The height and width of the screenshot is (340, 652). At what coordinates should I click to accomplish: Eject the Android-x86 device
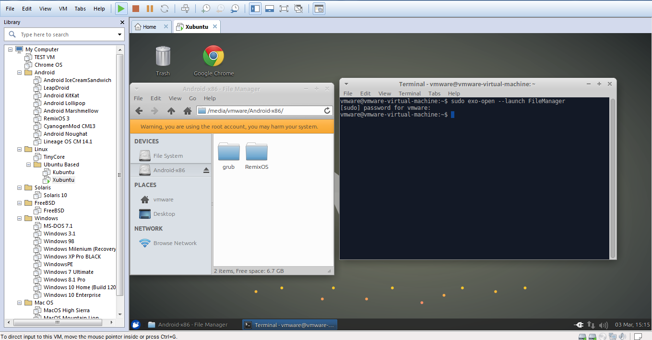(206, 170)
